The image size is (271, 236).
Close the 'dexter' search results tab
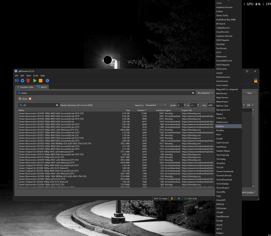tap(30, 99)
